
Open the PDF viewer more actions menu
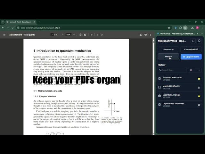150,35
